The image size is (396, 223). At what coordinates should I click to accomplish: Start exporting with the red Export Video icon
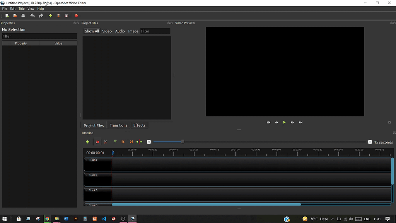point(76,15)
